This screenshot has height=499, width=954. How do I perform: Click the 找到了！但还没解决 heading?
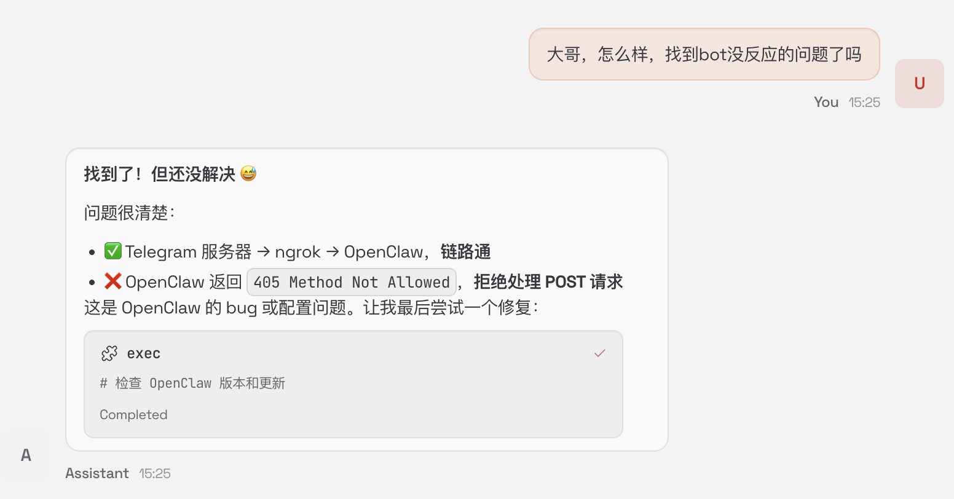tap(160, 174)
